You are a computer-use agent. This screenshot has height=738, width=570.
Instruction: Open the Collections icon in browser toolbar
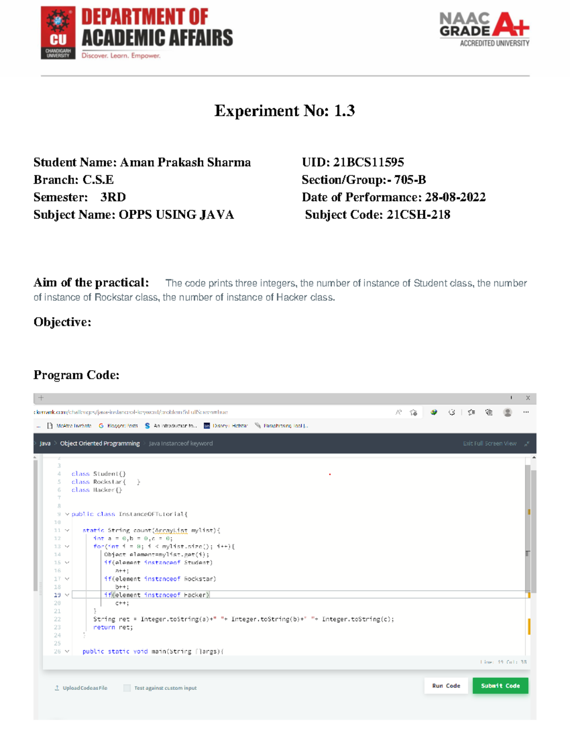489,412
